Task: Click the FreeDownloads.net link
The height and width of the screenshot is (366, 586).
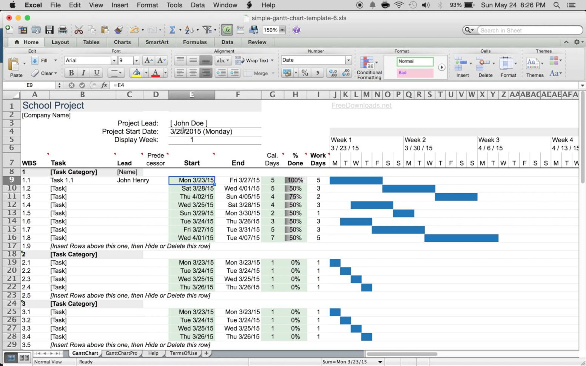Action: coord(361,106)
